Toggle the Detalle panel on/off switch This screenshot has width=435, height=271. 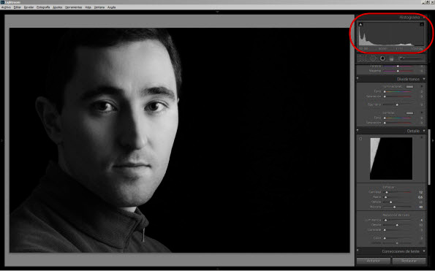pyautogui.click(x=358, y=130)
